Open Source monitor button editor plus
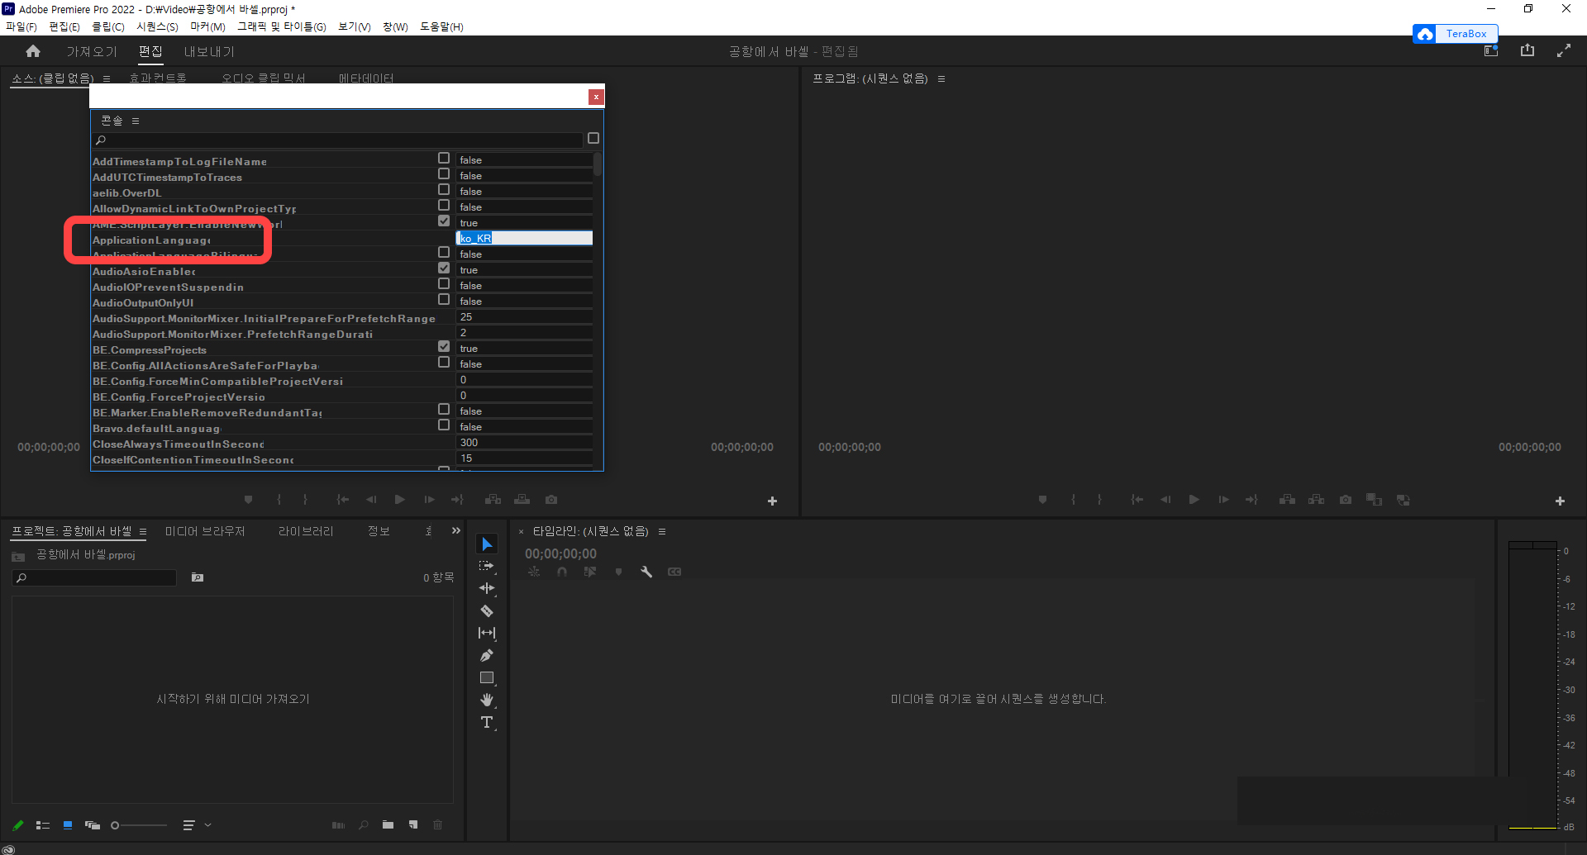 coord(772,501)
